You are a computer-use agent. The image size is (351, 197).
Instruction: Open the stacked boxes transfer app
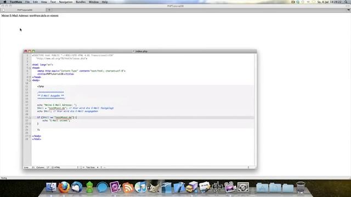click(x=192, y=187)
